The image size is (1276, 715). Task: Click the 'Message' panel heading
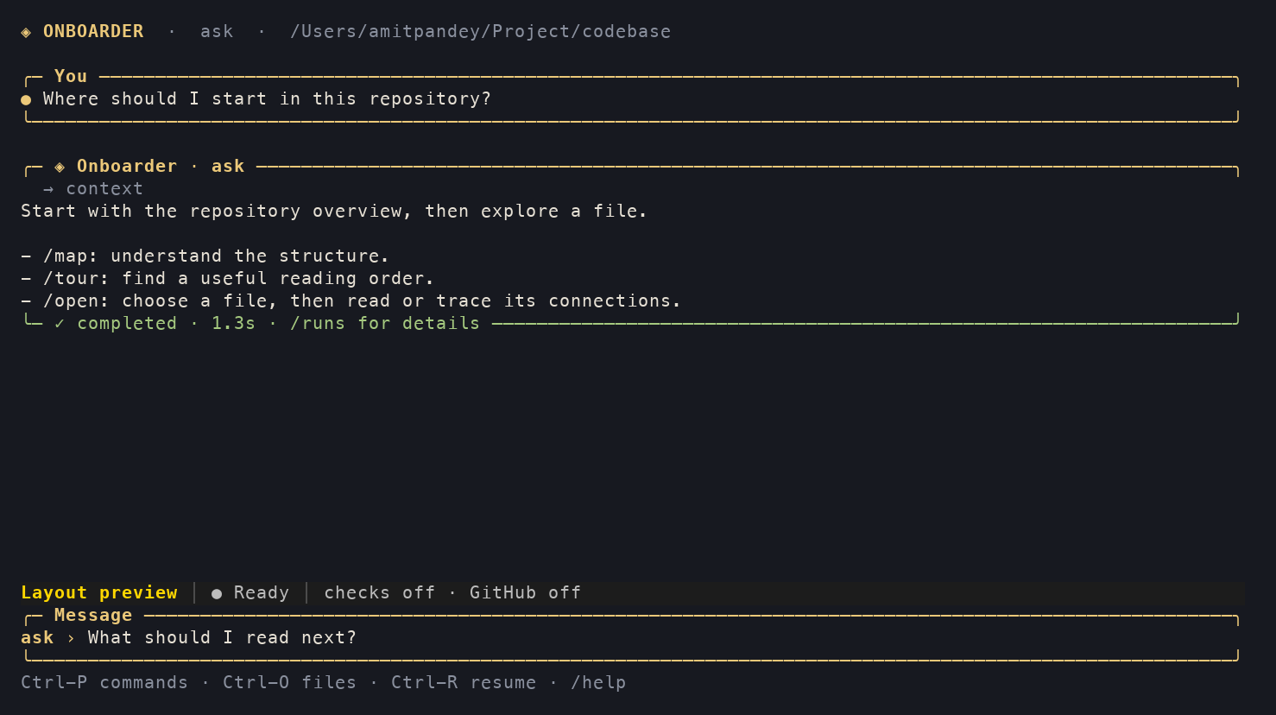(x=93, y=615)
